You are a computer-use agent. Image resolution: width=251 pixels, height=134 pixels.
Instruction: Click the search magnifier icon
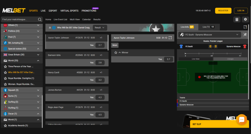[x=40, y=19]
